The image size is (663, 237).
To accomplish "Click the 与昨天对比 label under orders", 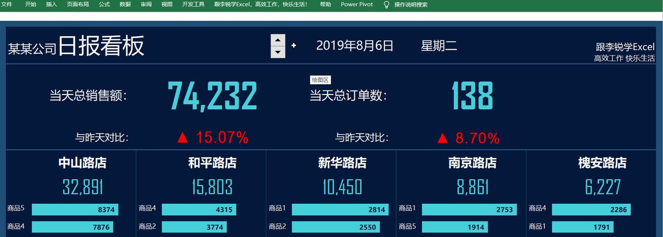I will click(362, 138).
